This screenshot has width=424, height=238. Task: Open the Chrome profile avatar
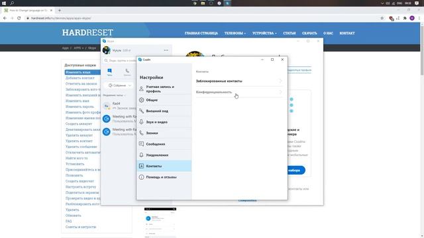pyautogui.click(x=412, y=18)
